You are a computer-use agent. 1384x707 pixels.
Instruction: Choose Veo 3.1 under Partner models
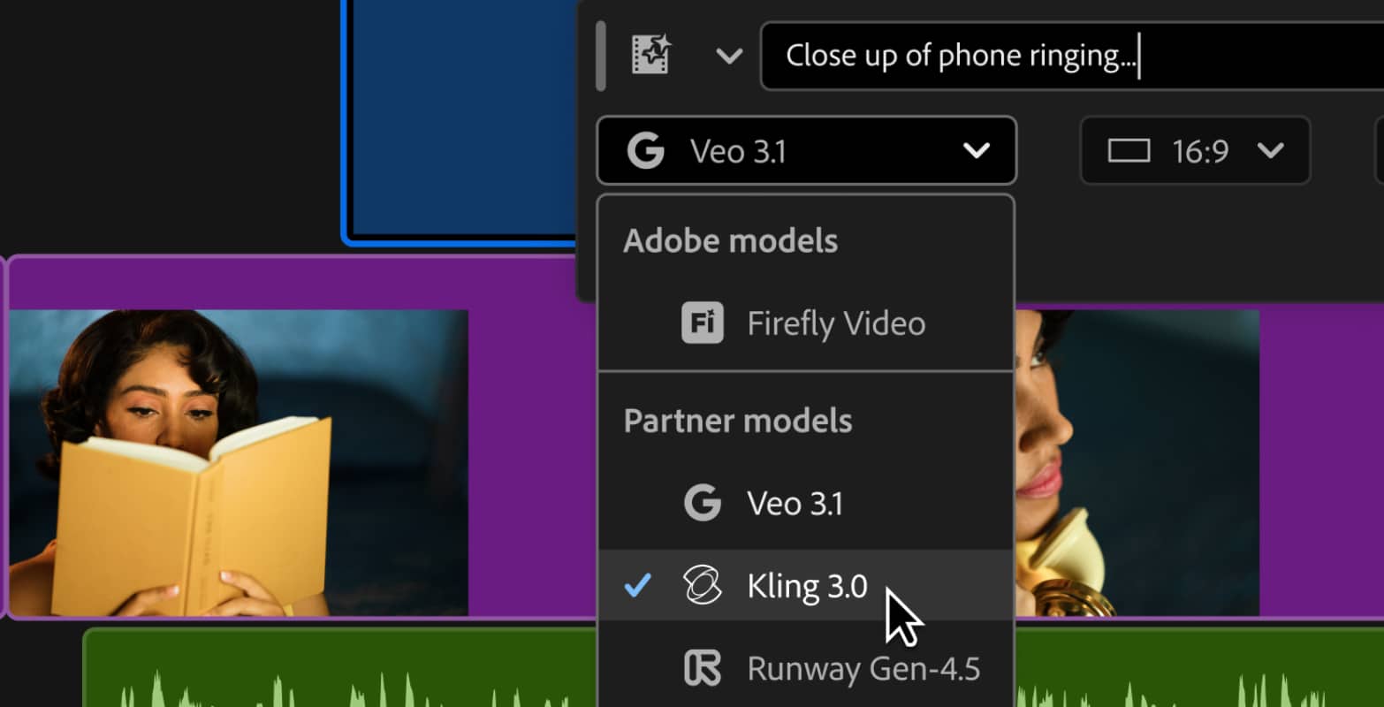(x=806, y=504)
